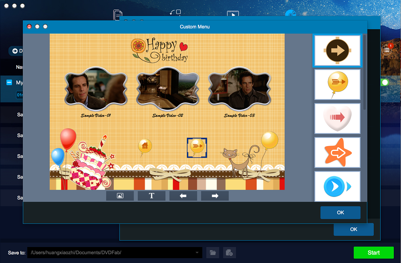This screenshot has height=263, width=401.
Task: Select the white heart arrow button style
Action: coord(337,118)
